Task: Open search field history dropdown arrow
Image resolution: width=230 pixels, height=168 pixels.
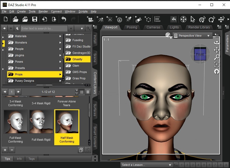Action: [71, 28]
